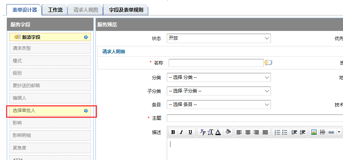Select the 紧急度 field item
The height and width of the screenshot is (160, 343).
50,148
